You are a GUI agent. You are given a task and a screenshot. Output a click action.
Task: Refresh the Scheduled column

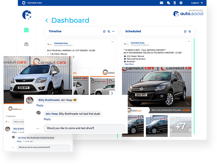click(185, 31)
